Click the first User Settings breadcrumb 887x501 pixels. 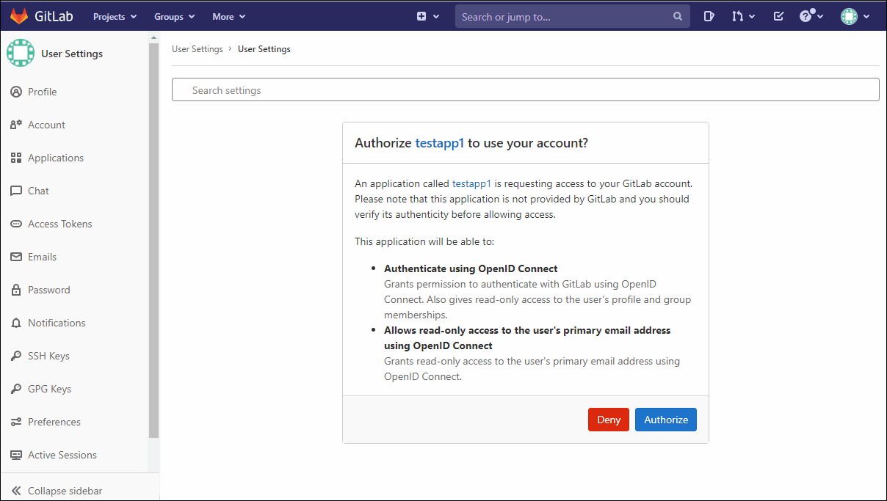[198, 49]
